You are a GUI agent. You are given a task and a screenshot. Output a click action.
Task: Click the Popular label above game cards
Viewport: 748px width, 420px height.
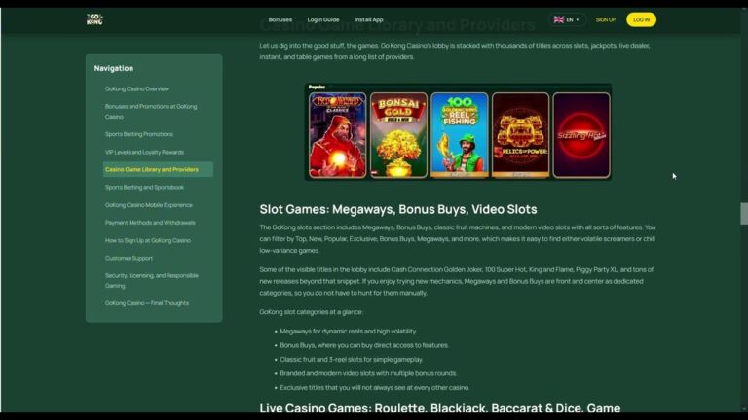(317, 87)
